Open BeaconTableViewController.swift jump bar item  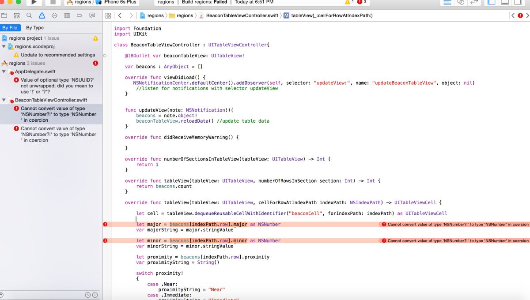click(238, 15)
